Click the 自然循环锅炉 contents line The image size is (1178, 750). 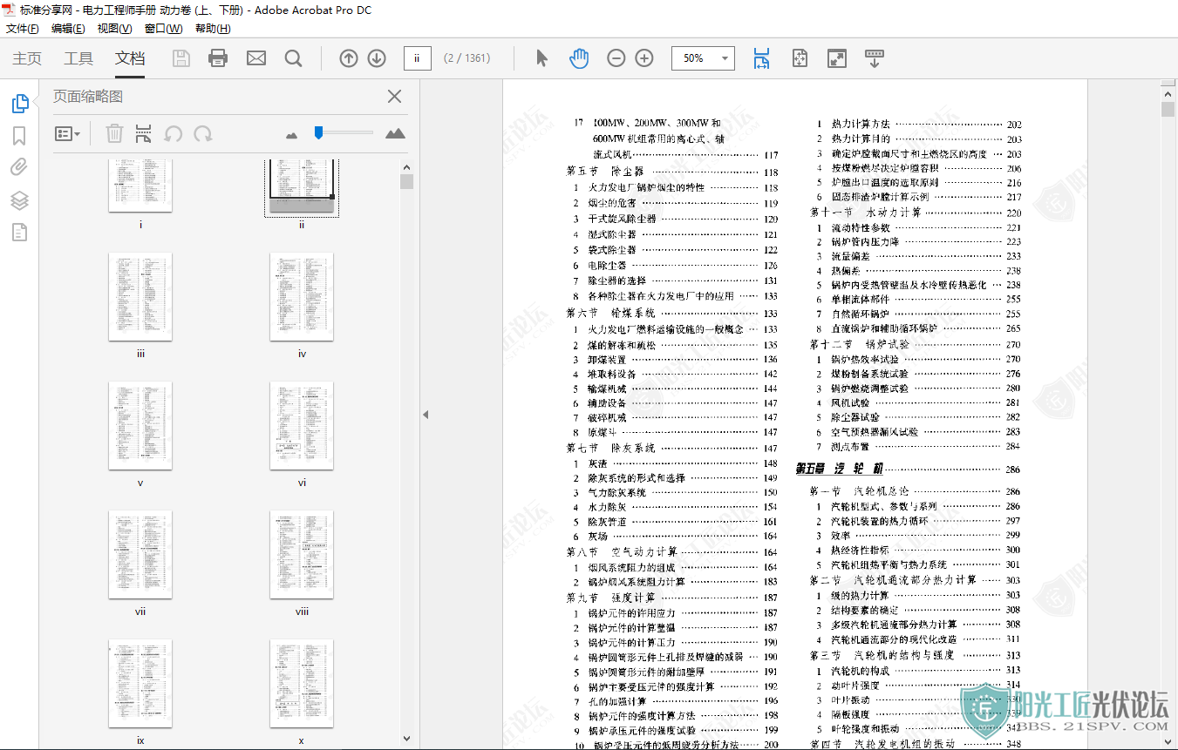pyautogui.click(x=919, y=314)
